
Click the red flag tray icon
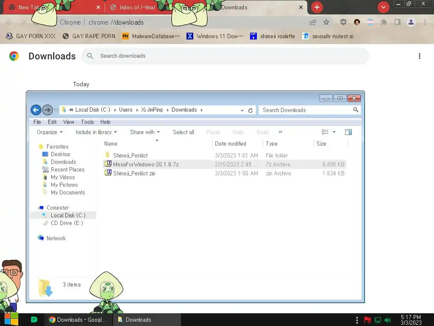(367, 320)
